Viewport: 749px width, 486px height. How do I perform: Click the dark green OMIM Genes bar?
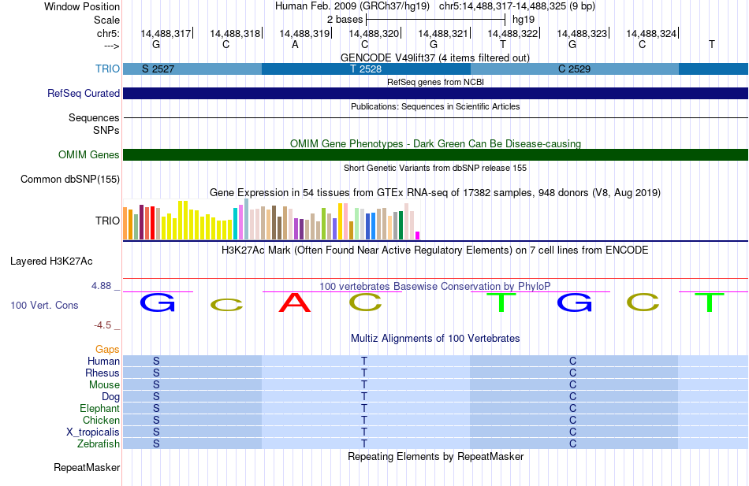click(x=435, y=154)
